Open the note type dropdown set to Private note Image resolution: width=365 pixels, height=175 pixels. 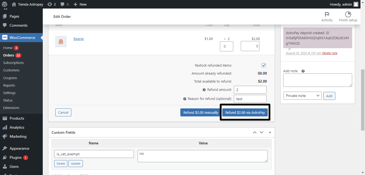pos(302,96)
